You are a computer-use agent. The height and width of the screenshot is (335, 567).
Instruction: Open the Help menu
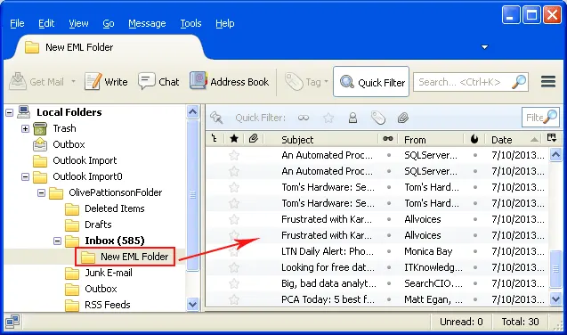click(x=225, y=23)
